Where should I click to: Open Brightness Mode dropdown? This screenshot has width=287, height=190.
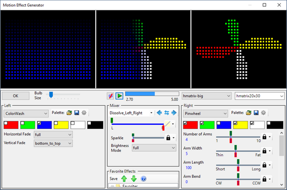(154, 148)
